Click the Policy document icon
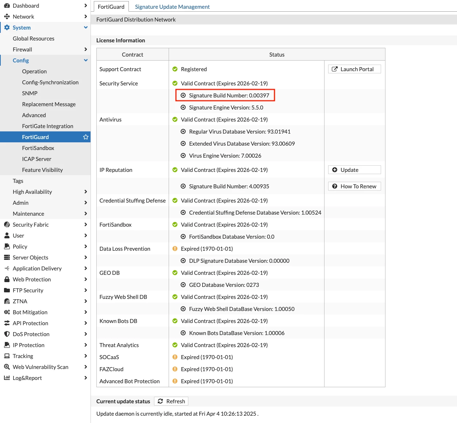This screenshot has height=423, width=457. coord(7,246)
